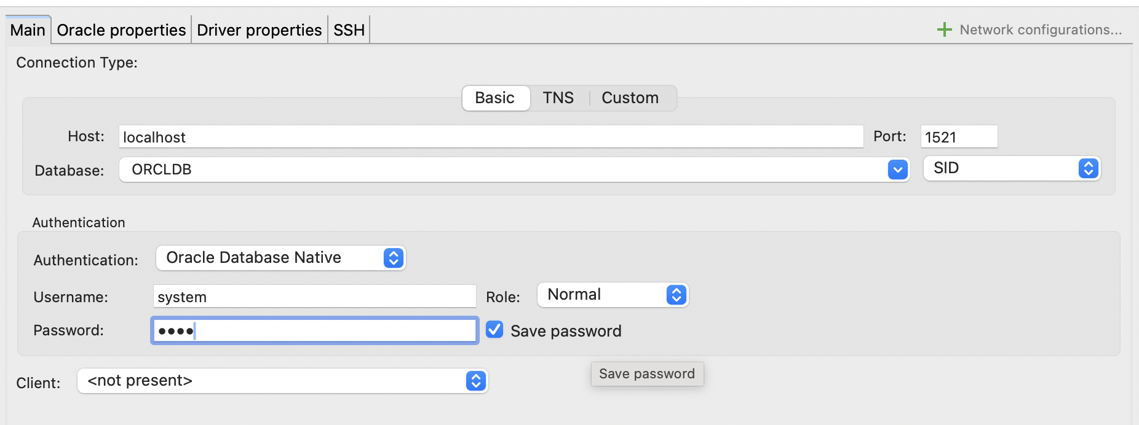Open the not present Client dropdown
Image resolution: width=1139 pixels, height=425 pixels.
[282, 381]
